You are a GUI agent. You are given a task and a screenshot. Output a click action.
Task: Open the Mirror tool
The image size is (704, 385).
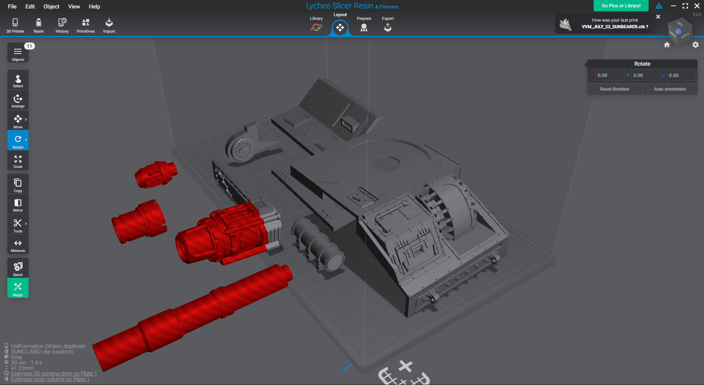18,204
